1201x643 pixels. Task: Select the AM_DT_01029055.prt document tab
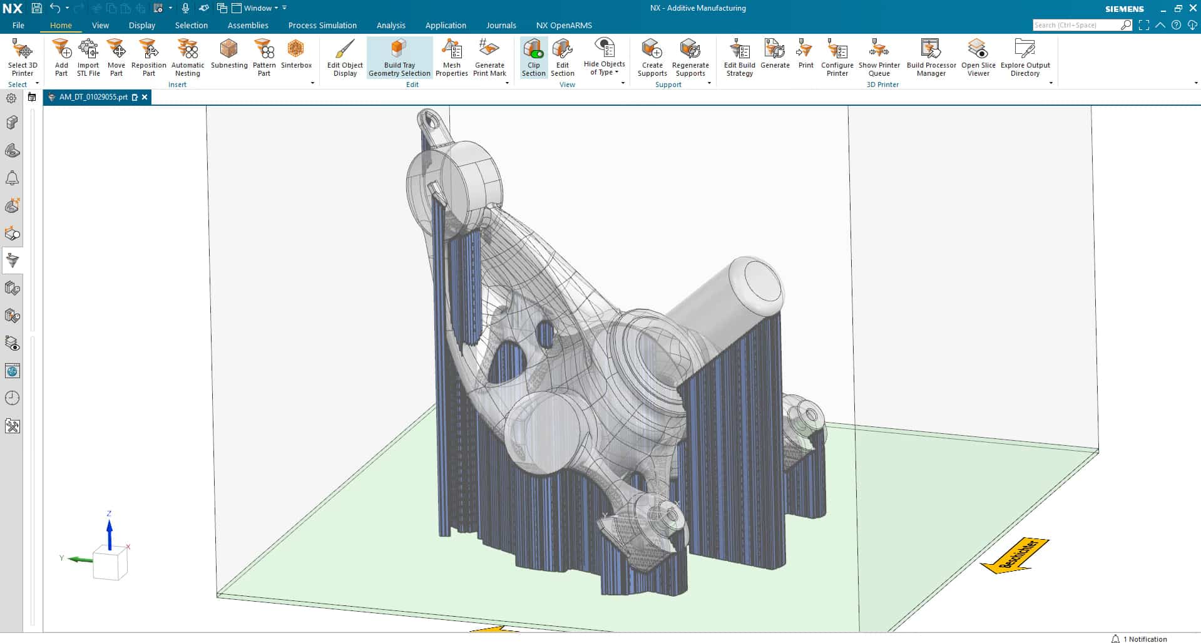pos(93,97)
